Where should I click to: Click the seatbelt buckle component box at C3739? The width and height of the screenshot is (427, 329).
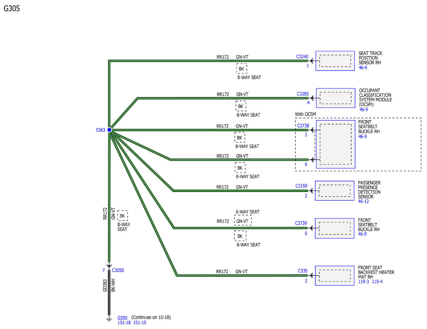tap(334, 228)
